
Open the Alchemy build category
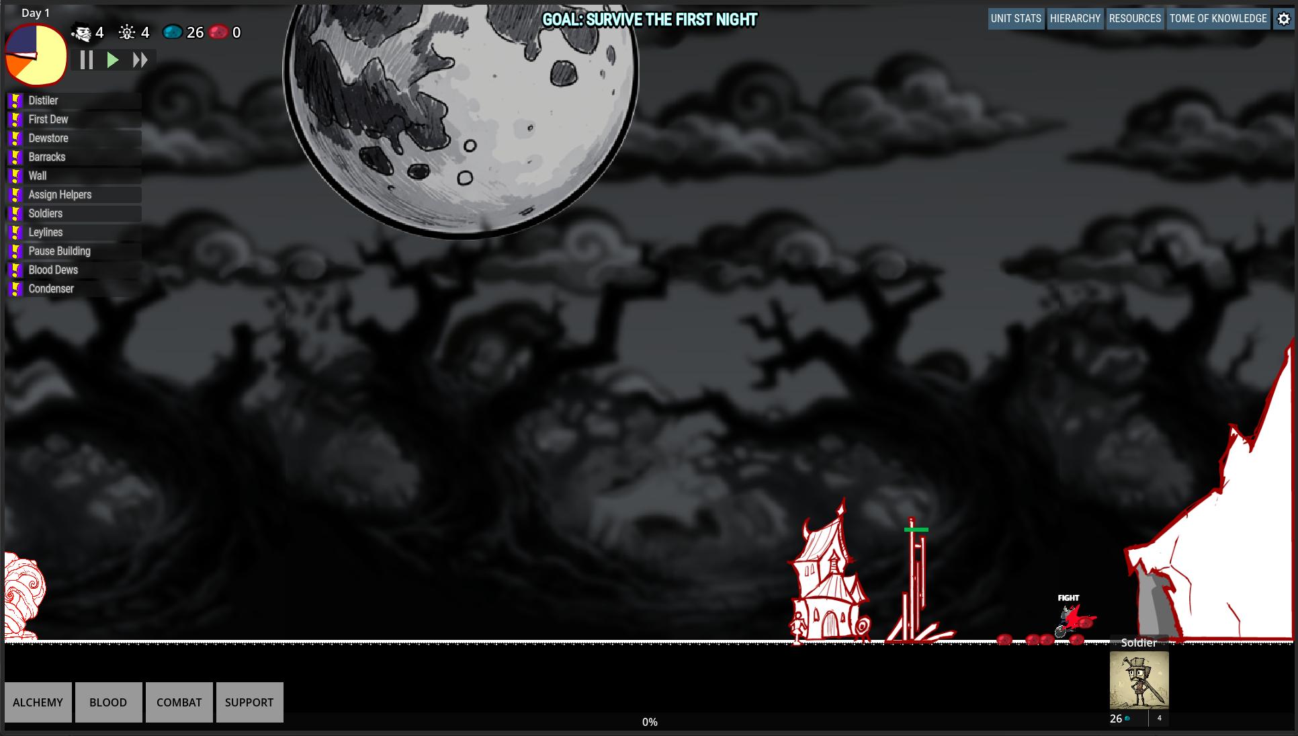38,702
